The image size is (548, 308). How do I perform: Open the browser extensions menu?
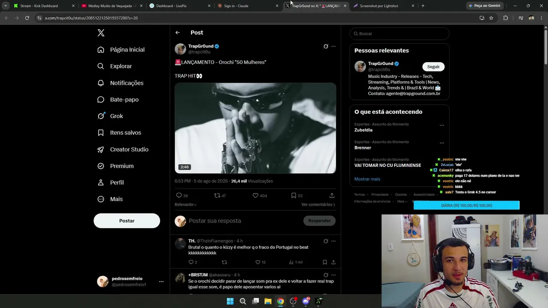click(506, 18)
